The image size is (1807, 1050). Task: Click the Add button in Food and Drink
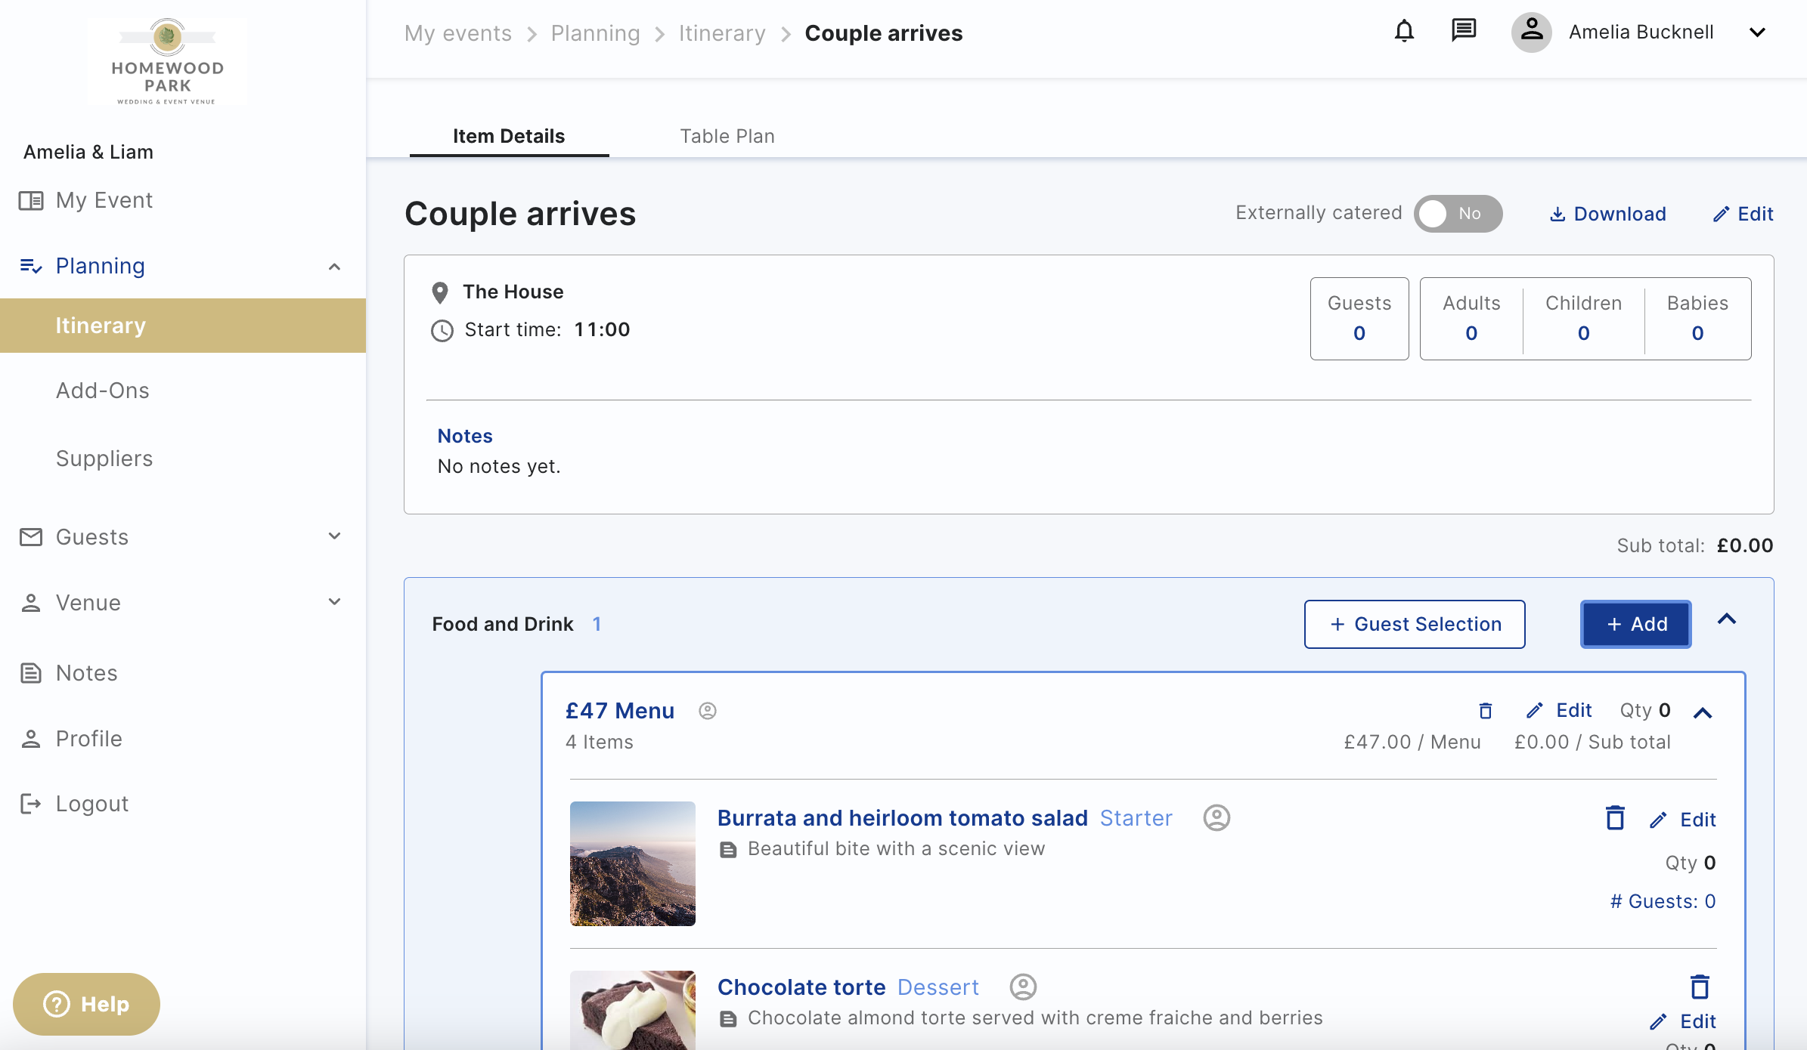(1636, 624)
